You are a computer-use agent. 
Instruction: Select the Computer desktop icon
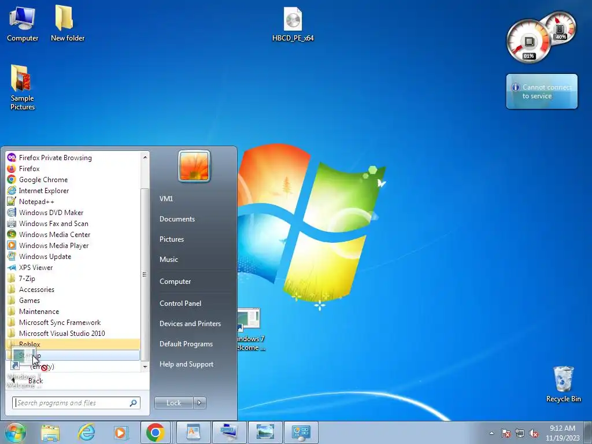coord(23,24)
